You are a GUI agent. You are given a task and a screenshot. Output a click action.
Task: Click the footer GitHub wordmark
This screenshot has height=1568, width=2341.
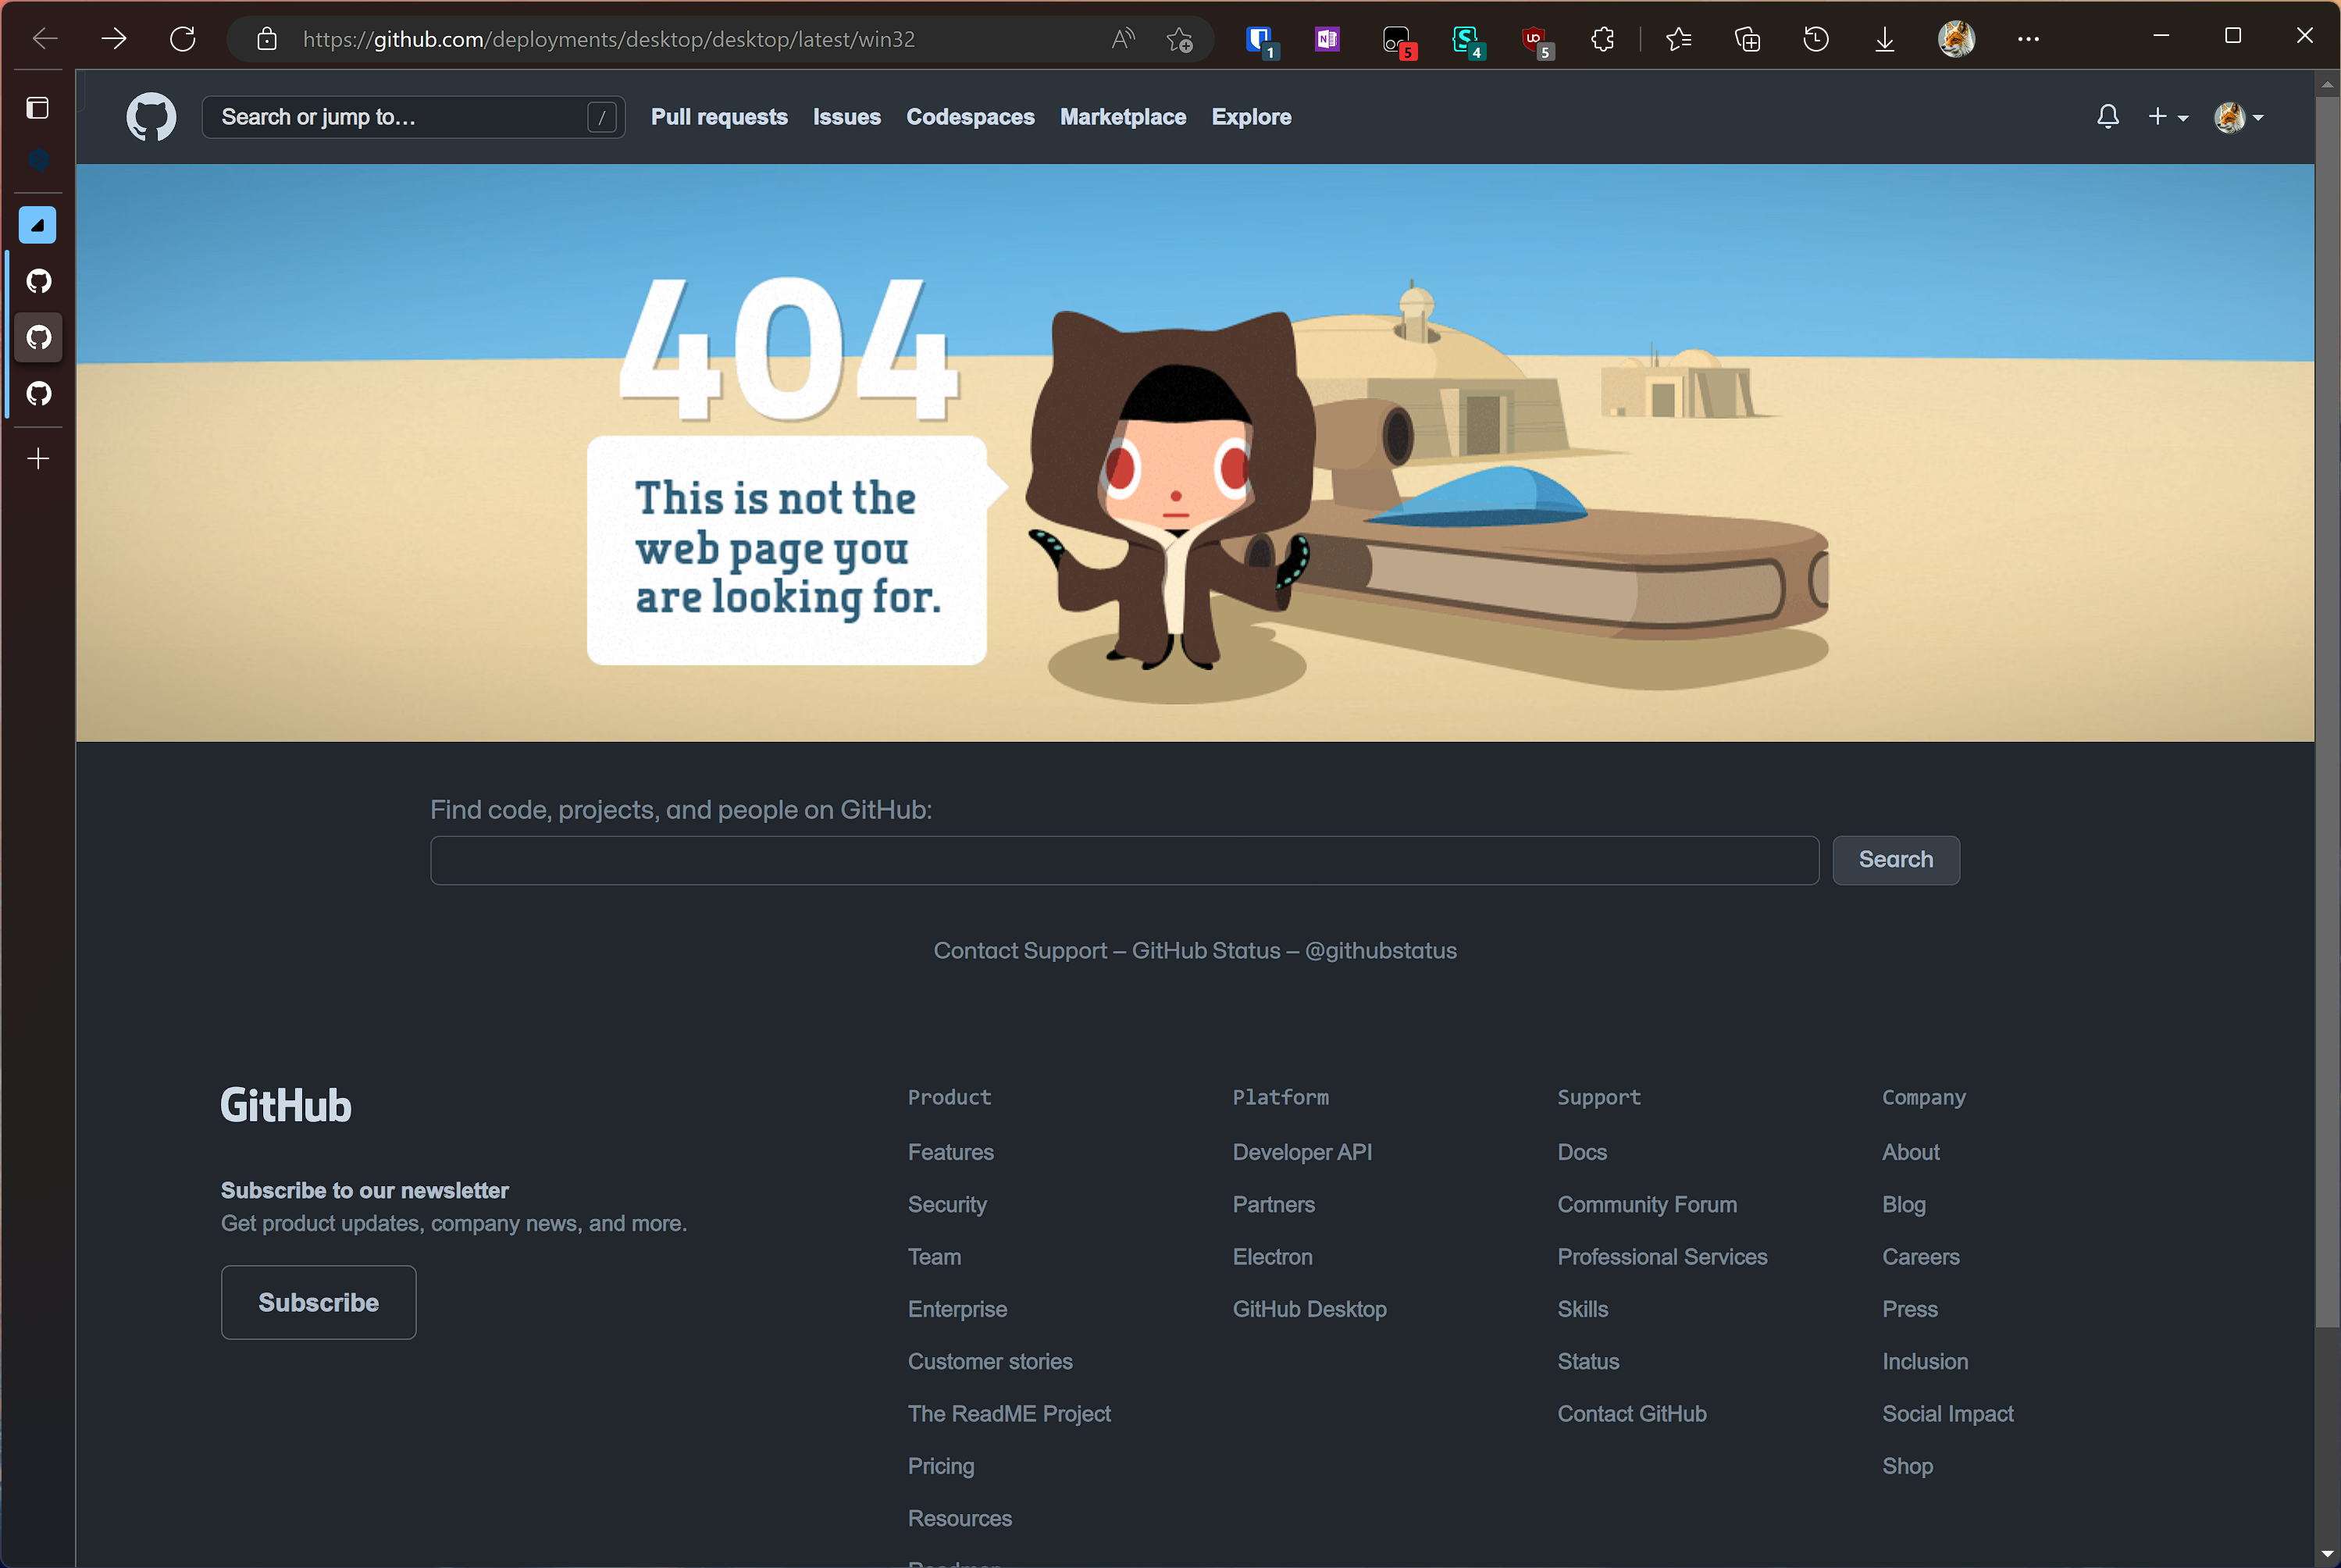click(286, 1105)
